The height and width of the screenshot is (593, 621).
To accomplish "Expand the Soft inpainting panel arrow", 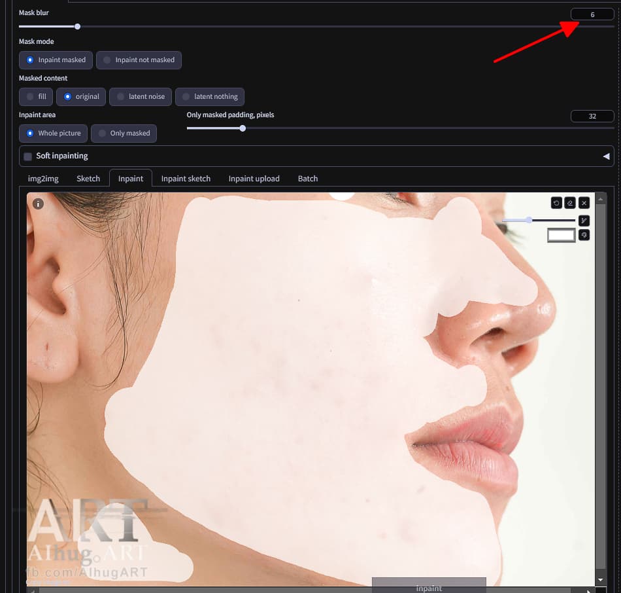I will [x=606, y=156].
